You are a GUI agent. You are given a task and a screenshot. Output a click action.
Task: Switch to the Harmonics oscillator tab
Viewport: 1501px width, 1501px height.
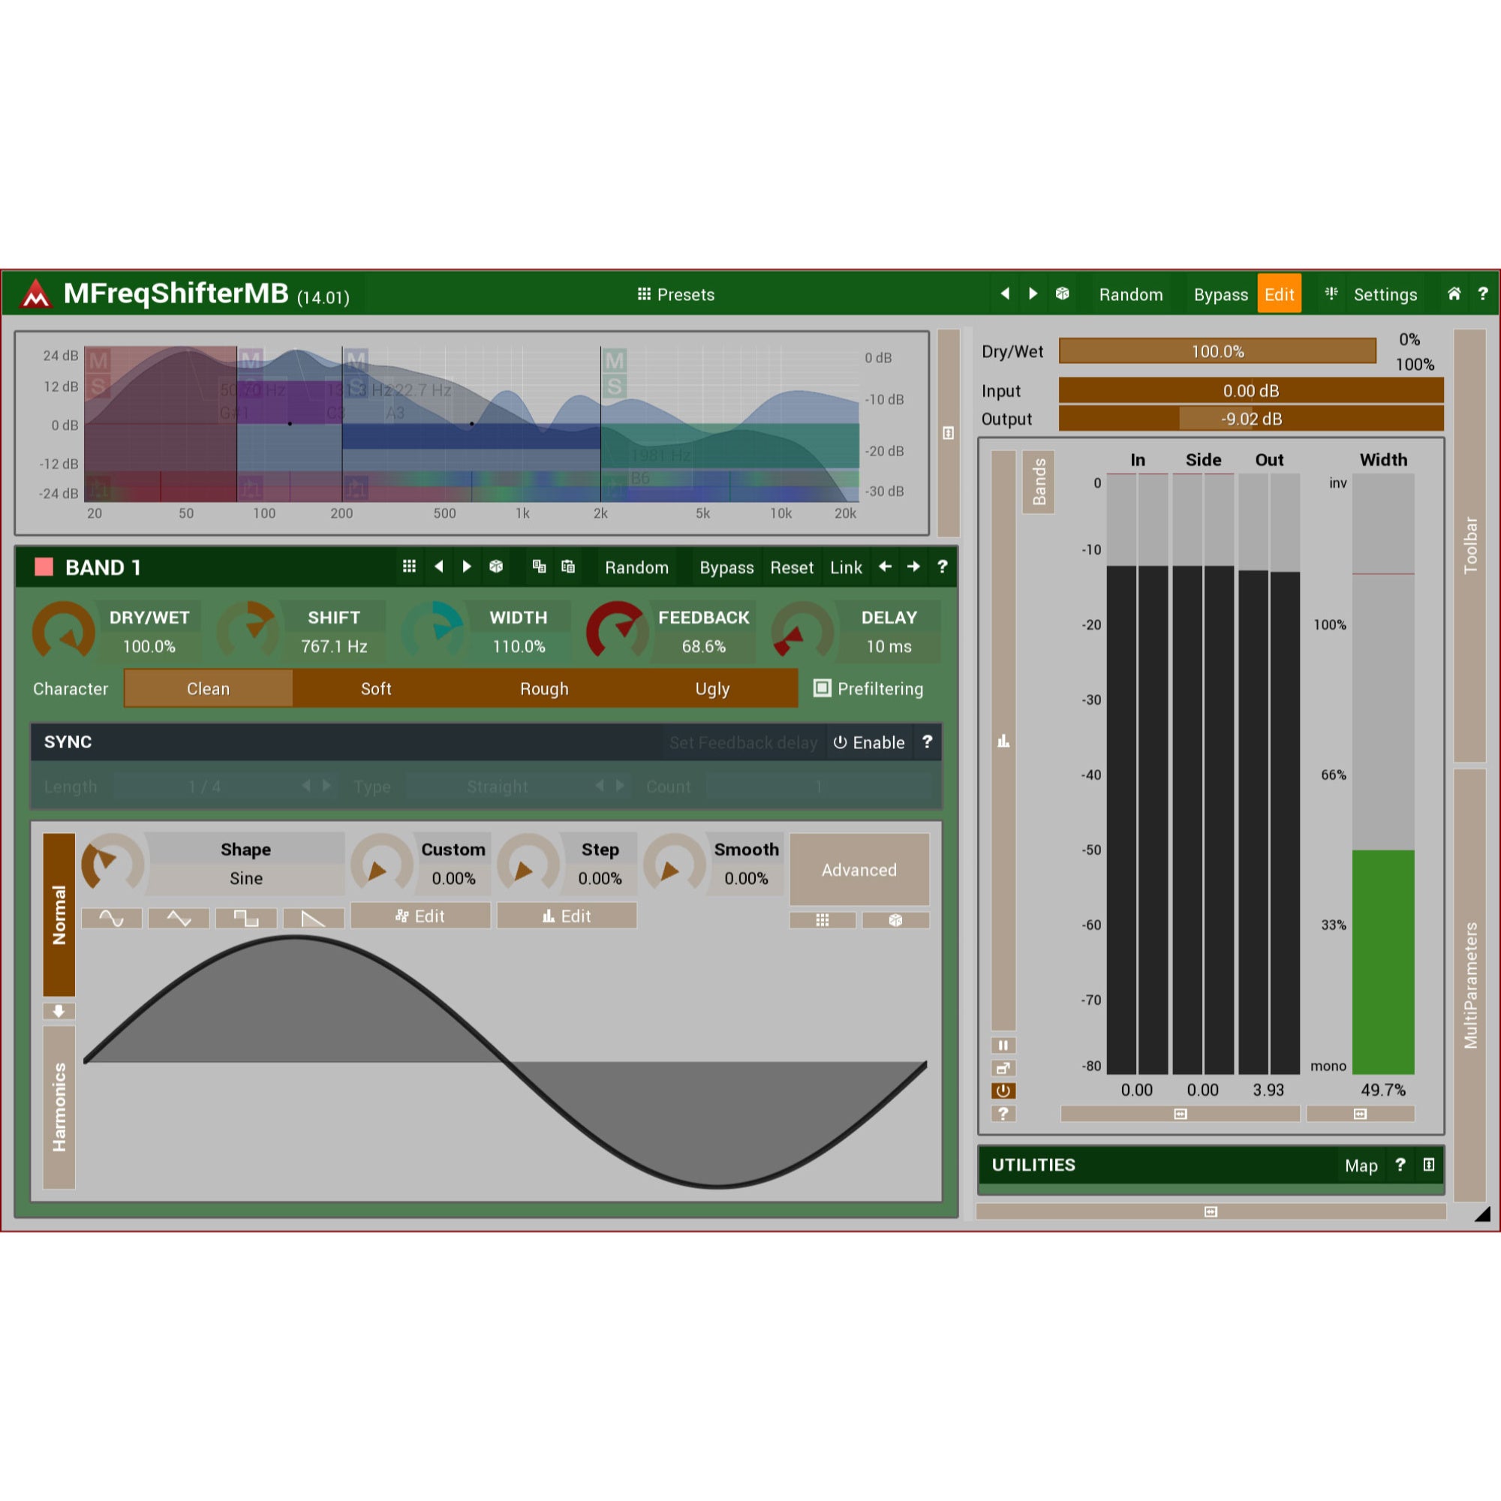pyautogui.click(x=59, y=1107)
